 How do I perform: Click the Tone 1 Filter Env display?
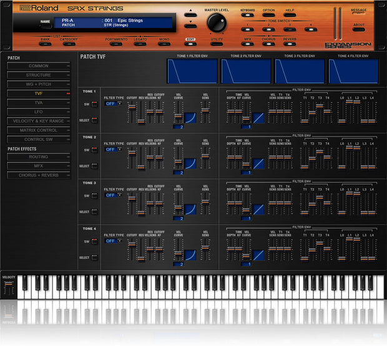pos(192,71)
